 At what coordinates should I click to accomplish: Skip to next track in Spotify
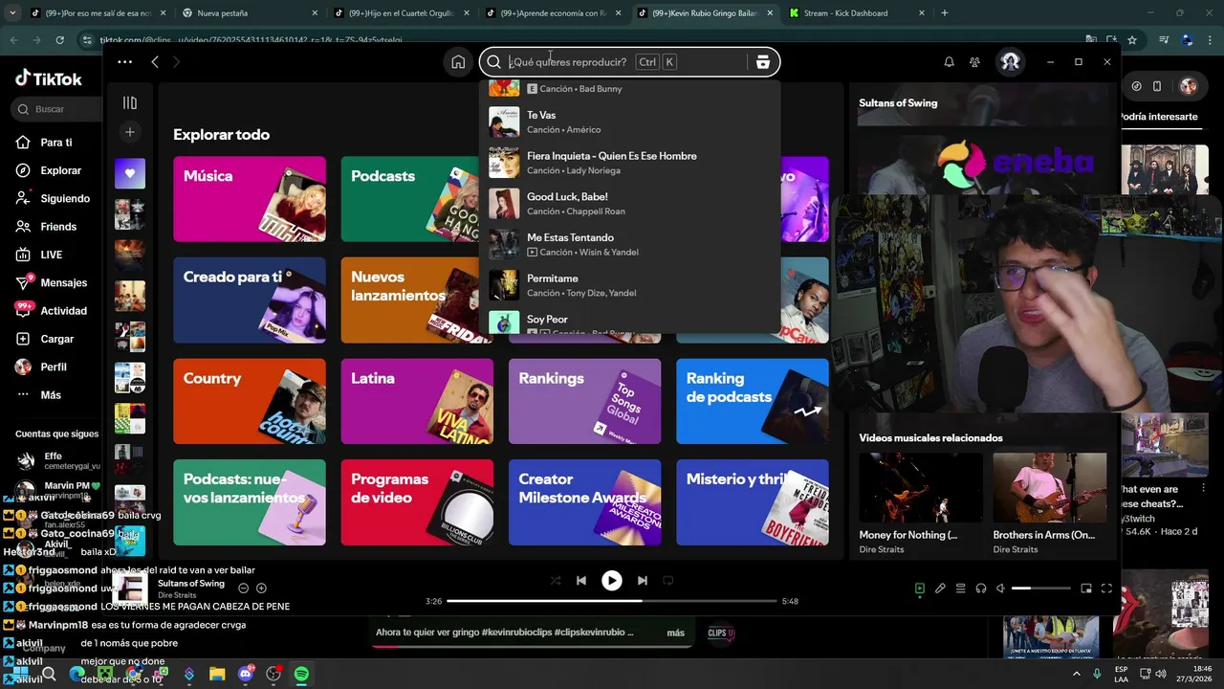(642, 581)
